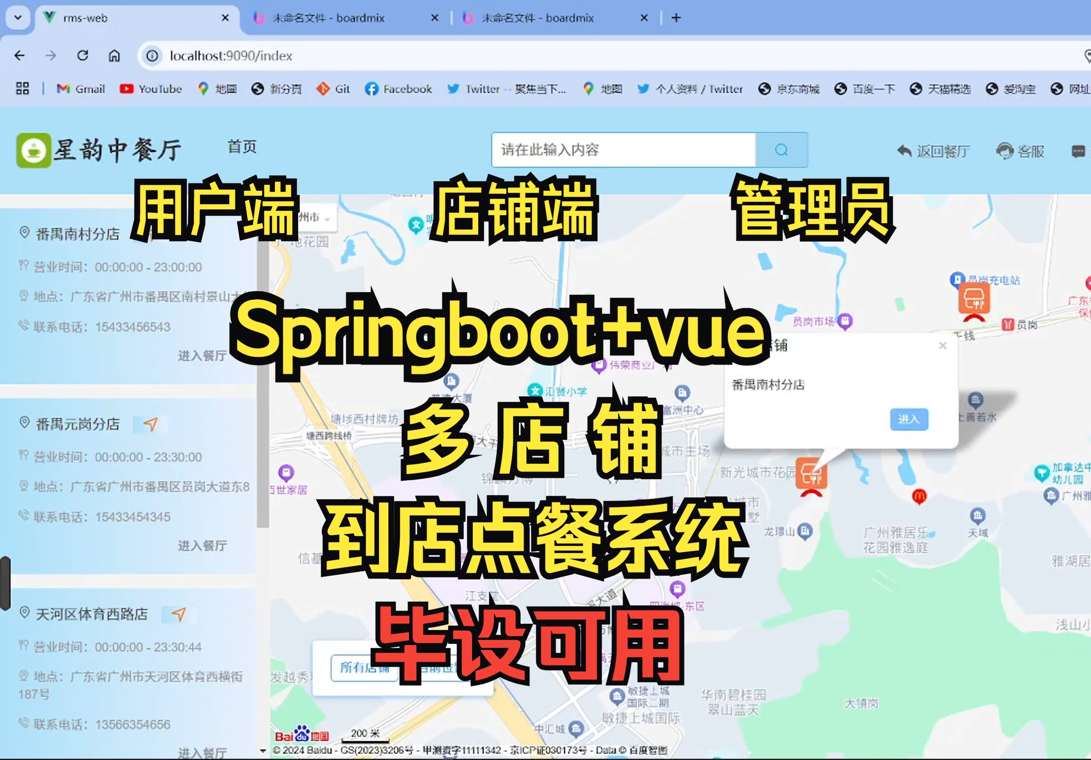Open the YouTube bookmark
This screenshot has height=760, width=1091.
tap(151, 89)
